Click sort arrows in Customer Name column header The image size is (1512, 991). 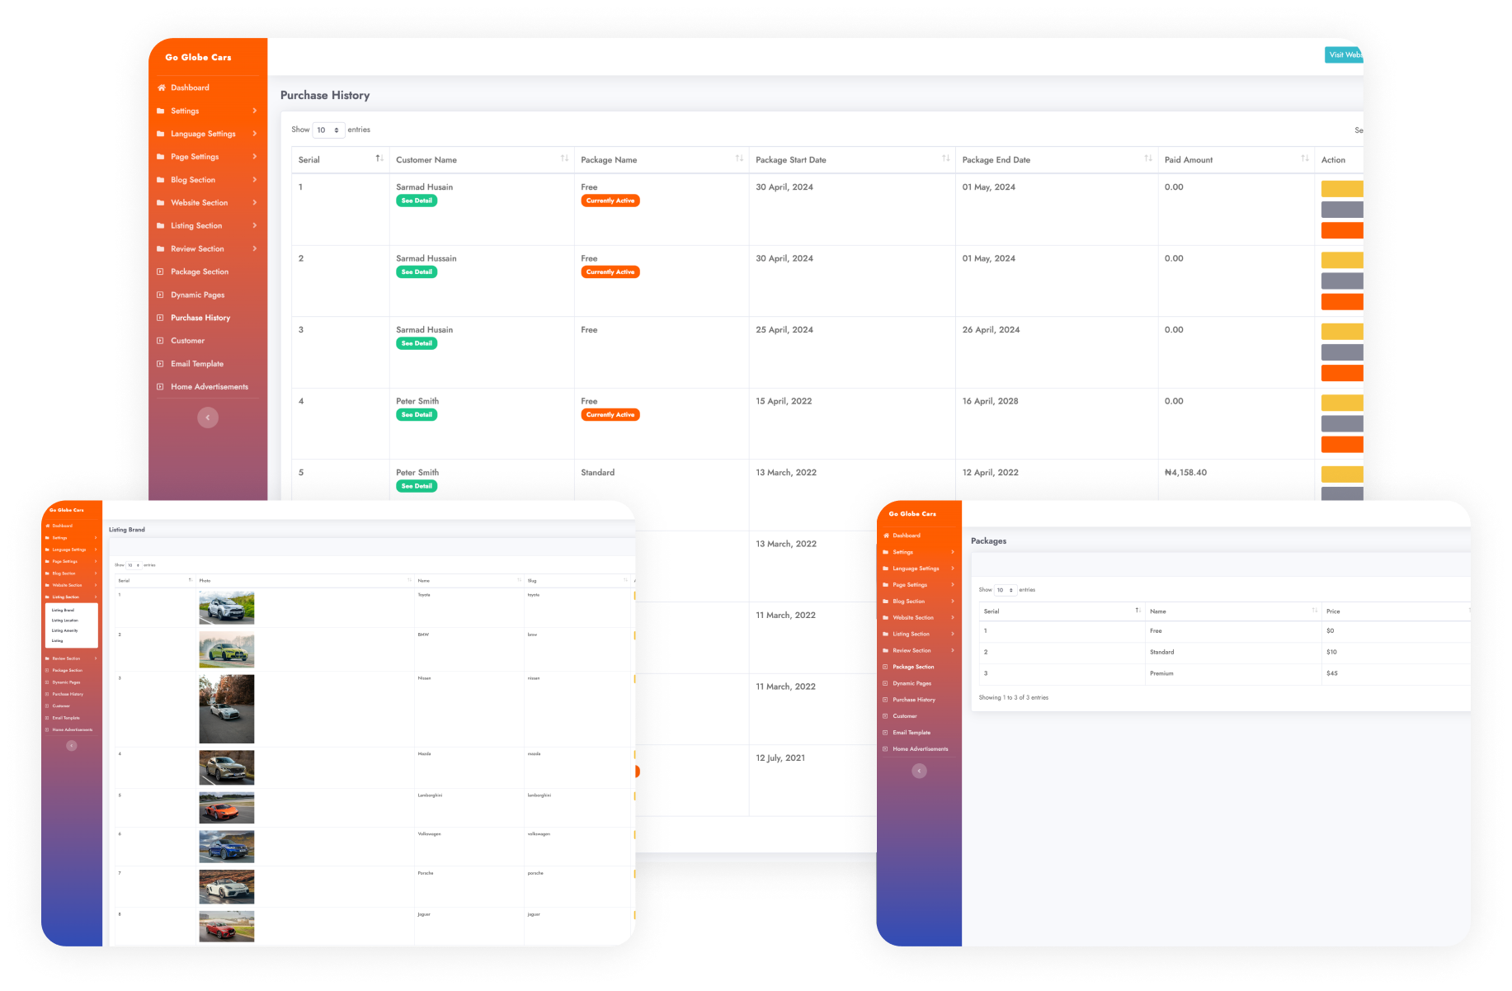click(x=564, y=158)
